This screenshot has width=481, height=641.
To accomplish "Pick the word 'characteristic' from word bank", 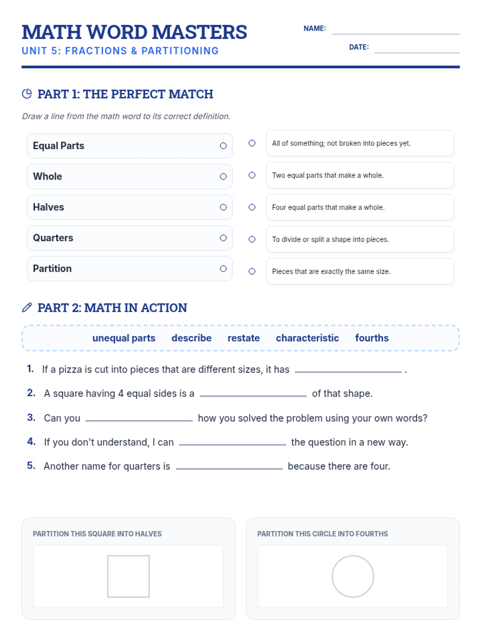I will click(307, 338).
